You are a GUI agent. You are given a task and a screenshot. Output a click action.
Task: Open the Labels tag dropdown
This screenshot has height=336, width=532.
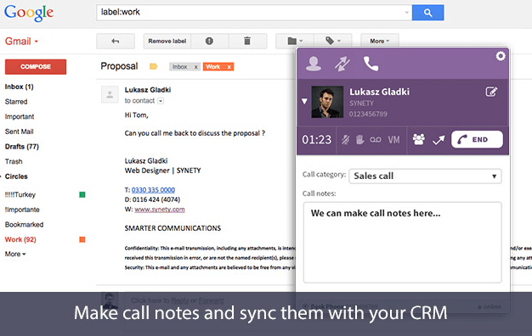click(x=333, y=41)
